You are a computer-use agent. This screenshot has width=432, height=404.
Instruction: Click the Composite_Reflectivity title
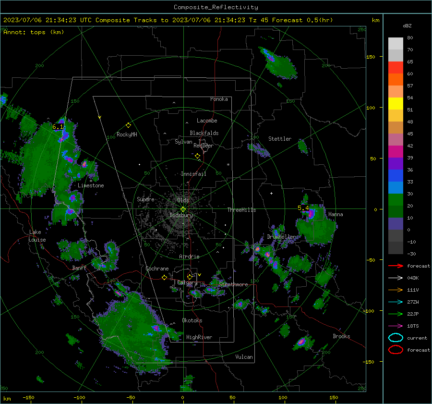(216, 7)
